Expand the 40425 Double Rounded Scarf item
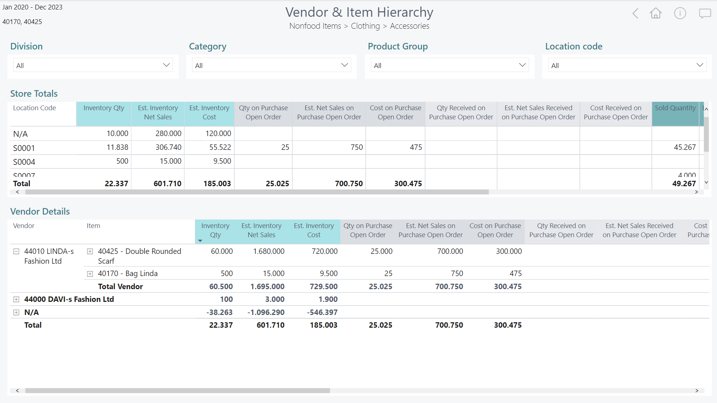 click(90, 251)
